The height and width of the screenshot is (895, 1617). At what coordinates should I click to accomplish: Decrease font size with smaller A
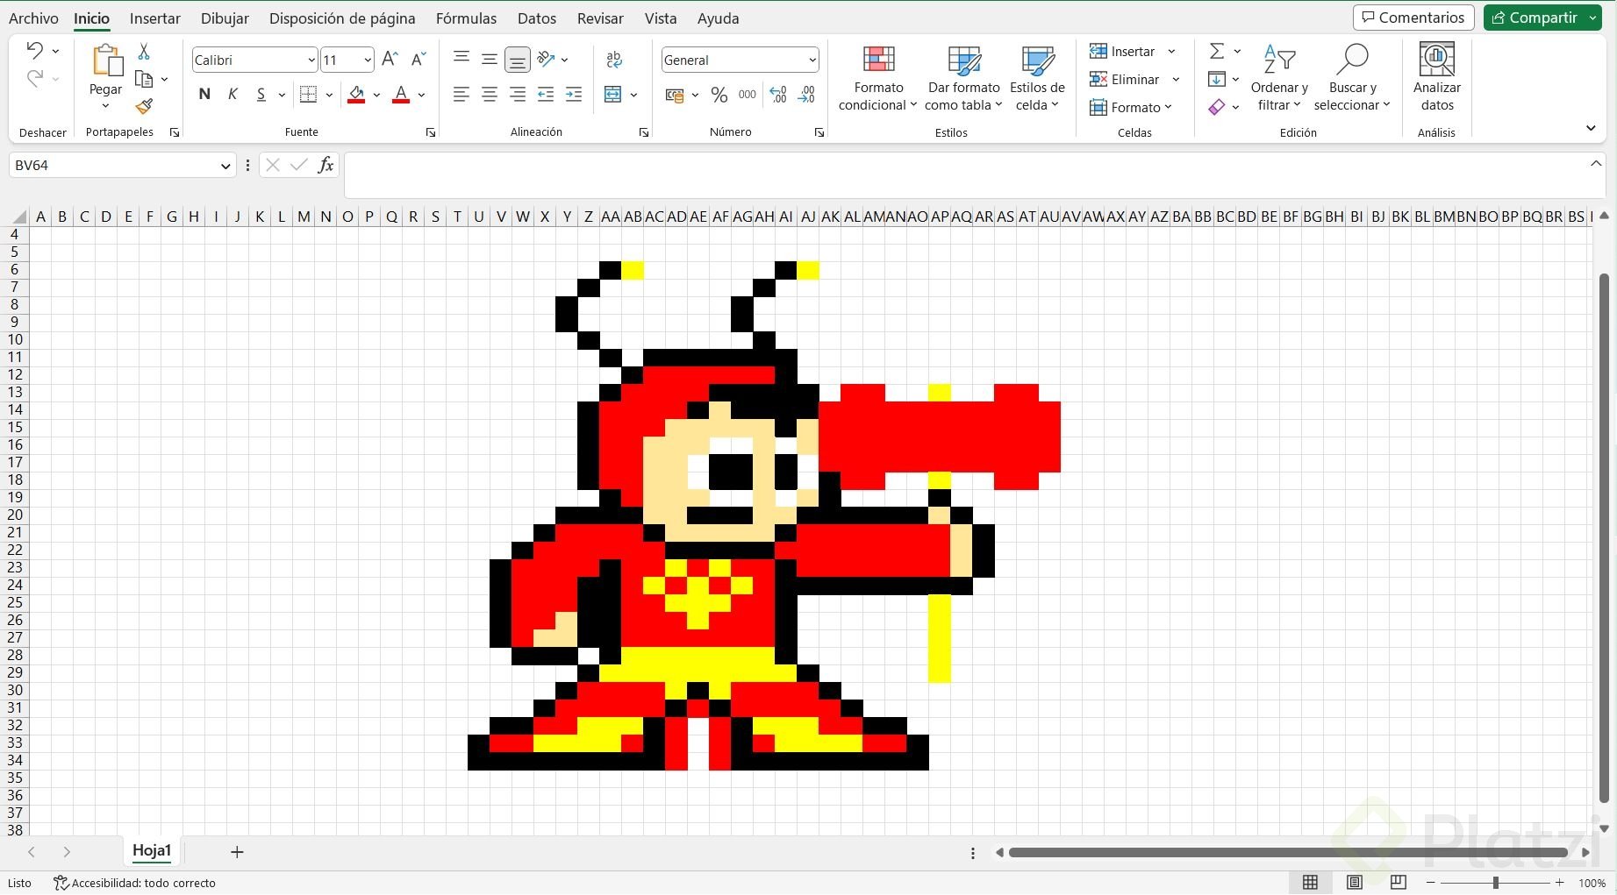coord(419,59)
